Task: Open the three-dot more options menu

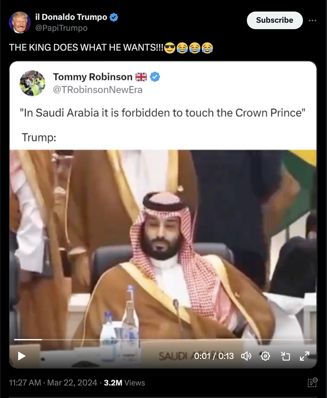Action: (313, 21)
